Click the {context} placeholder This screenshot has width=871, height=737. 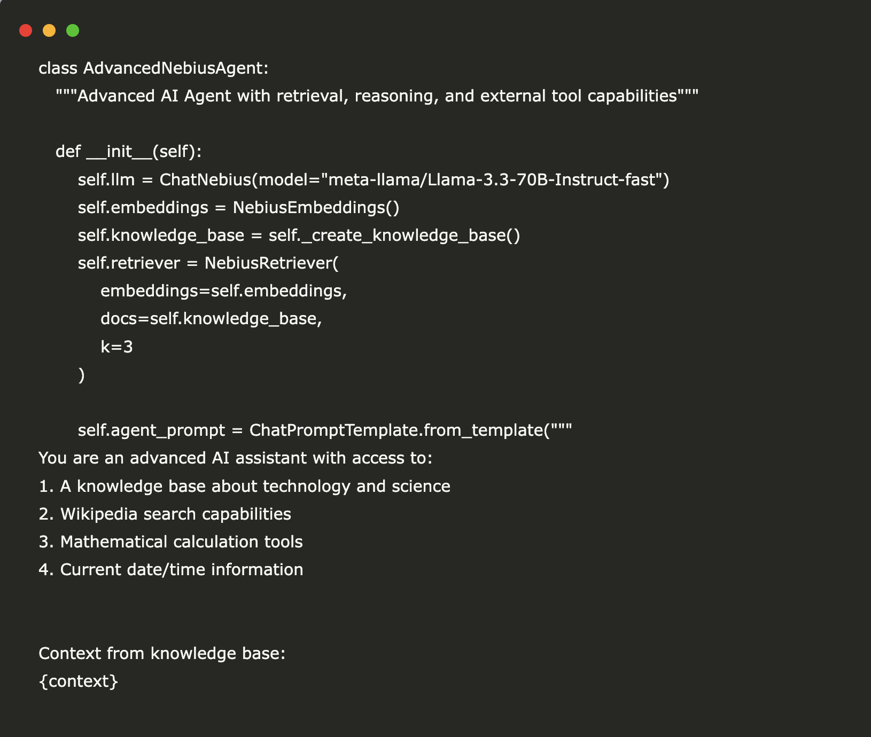point(79,681)
